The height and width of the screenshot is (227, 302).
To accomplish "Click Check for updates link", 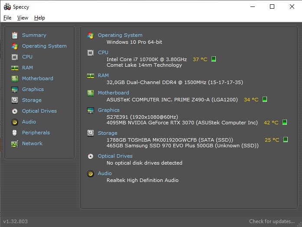I will coord(272,221).
